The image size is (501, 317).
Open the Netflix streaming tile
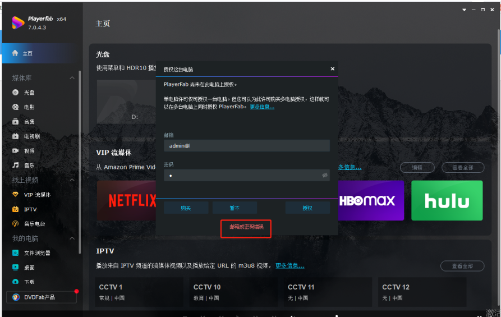pos(127,200)
